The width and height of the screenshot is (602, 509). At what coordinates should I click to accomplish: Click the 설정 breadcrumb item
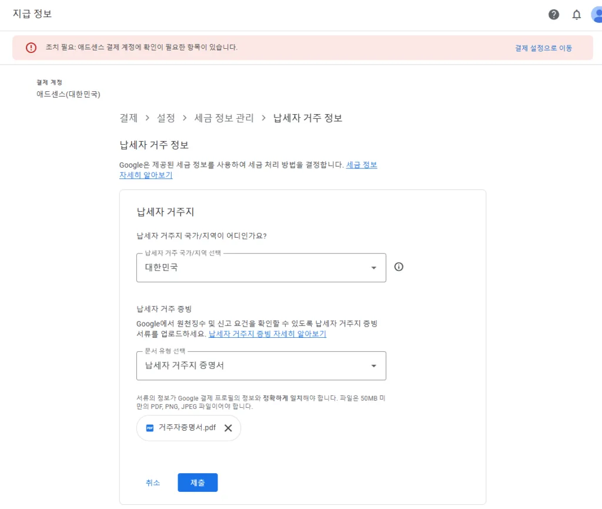point(167,118)
